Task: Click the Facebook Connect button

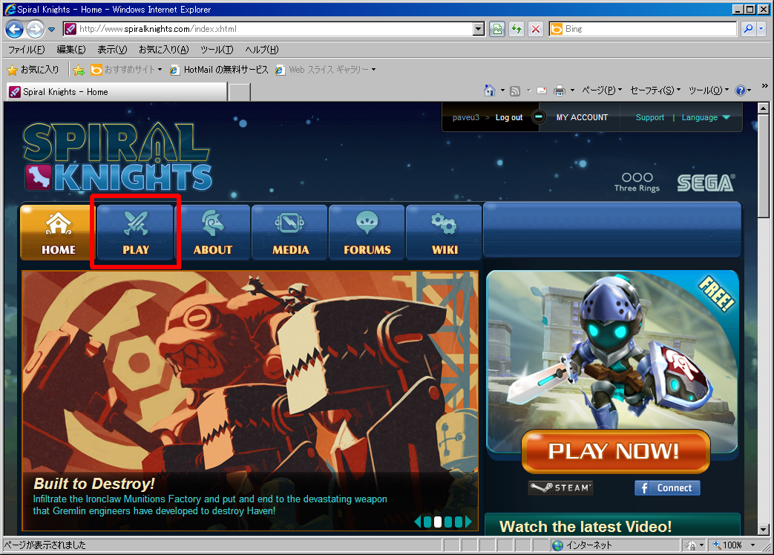Action: 667,488
